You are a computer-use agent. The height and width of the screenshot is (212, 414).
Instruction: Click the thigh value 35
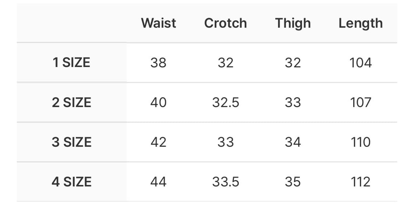(293, 182)
